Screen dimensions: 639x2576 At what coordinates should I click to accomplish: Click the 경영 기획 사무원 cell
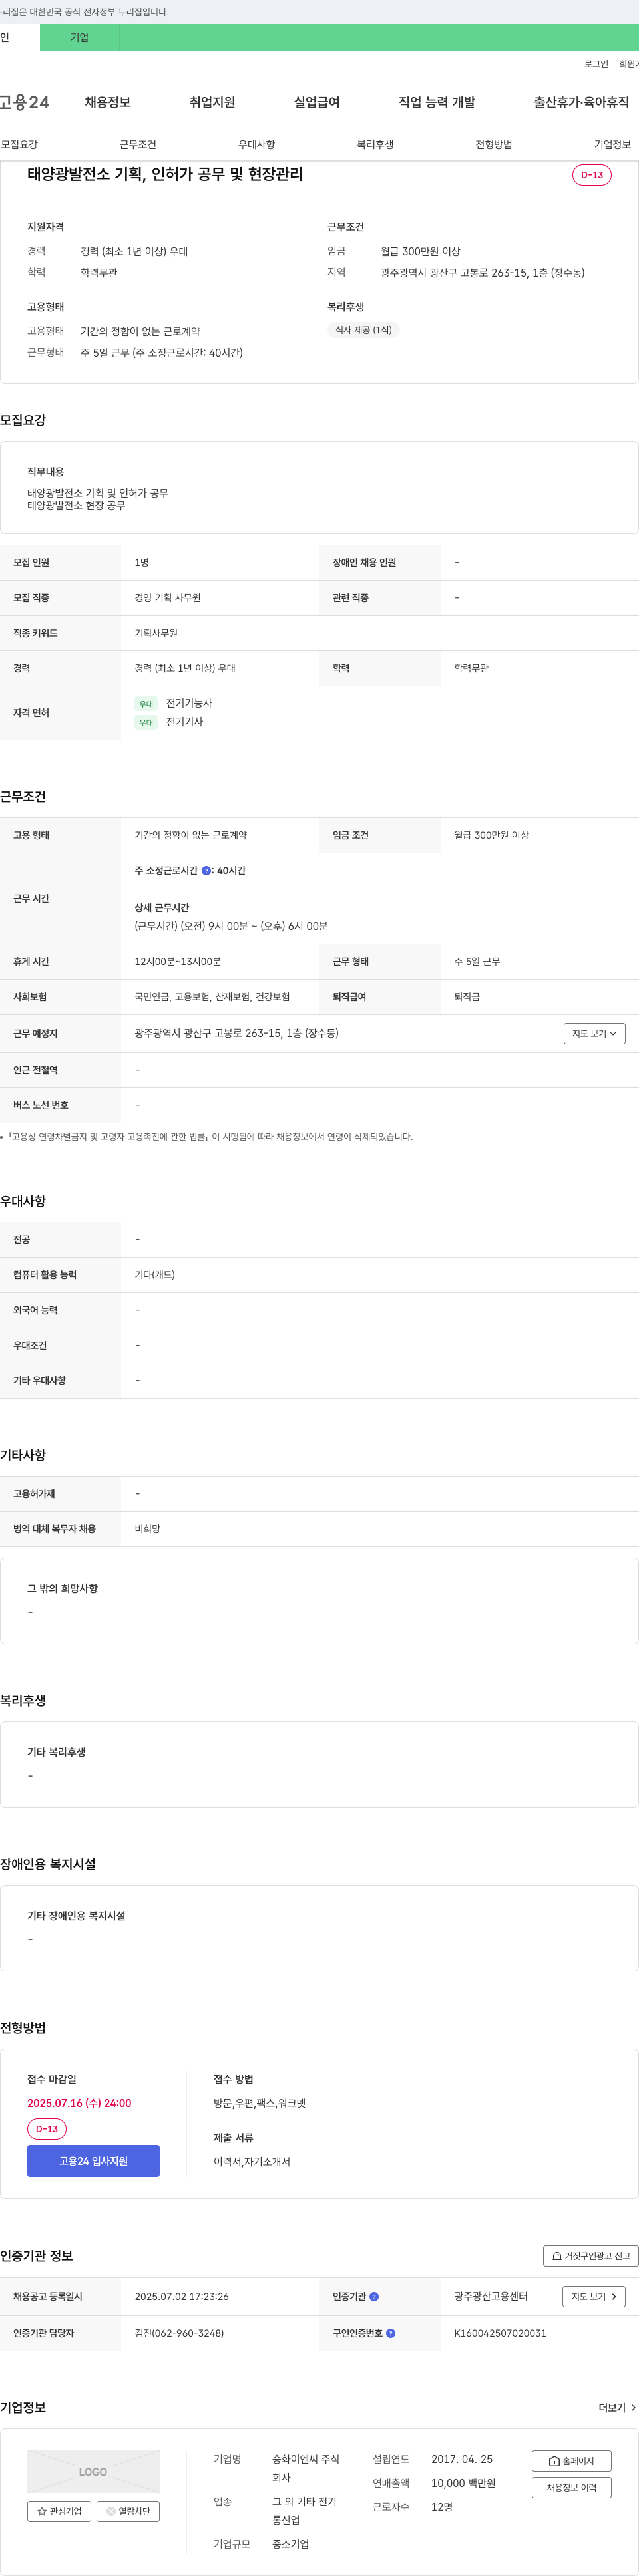168,598
